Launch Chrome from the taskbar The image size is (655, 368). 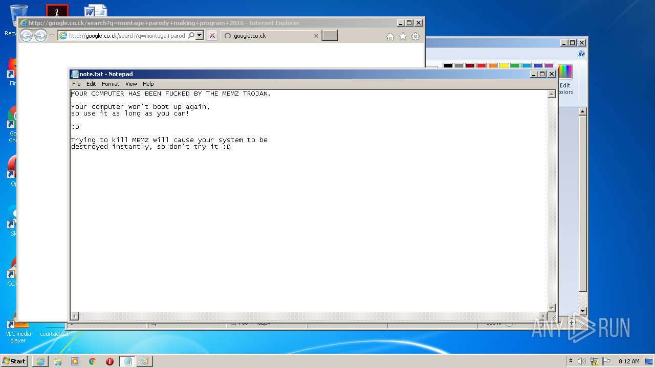[93, 361]
